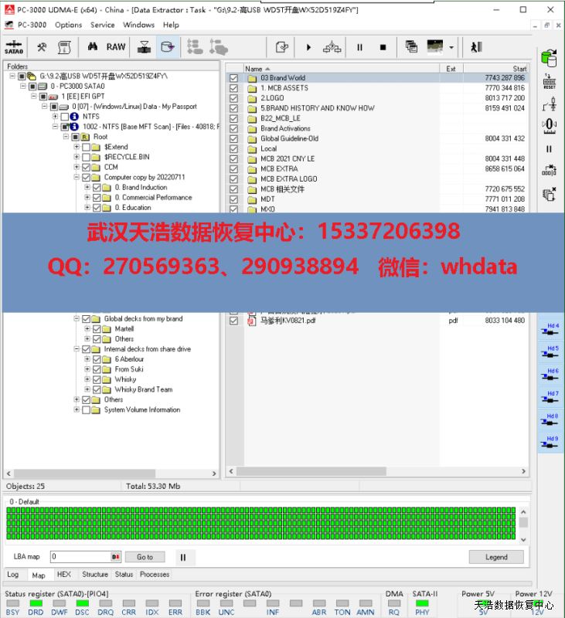The image size is (565, 618).
Task: Click the SATA0 port selector icon
Action: tap(14, 47)
